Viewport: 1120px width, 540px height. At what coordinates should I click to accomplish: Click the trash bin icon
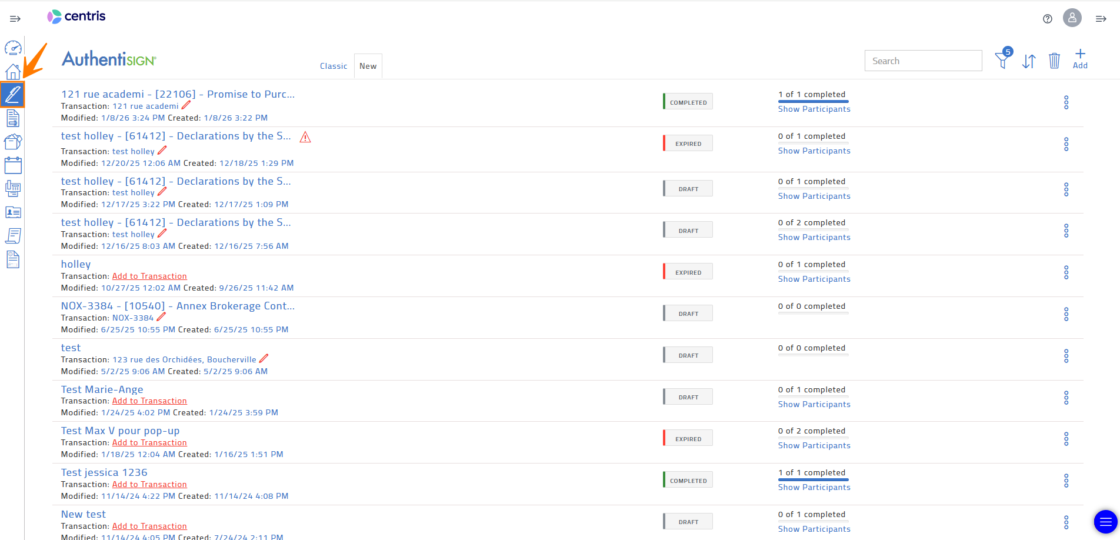tap(1054, 61)
